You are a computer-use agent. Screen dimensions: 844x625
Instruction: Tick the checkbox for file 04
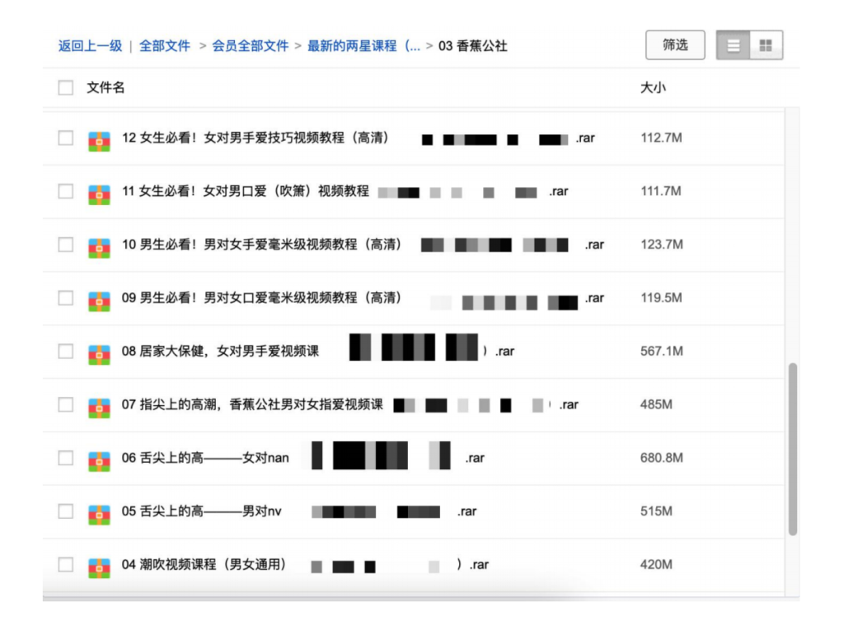(66, 565)
